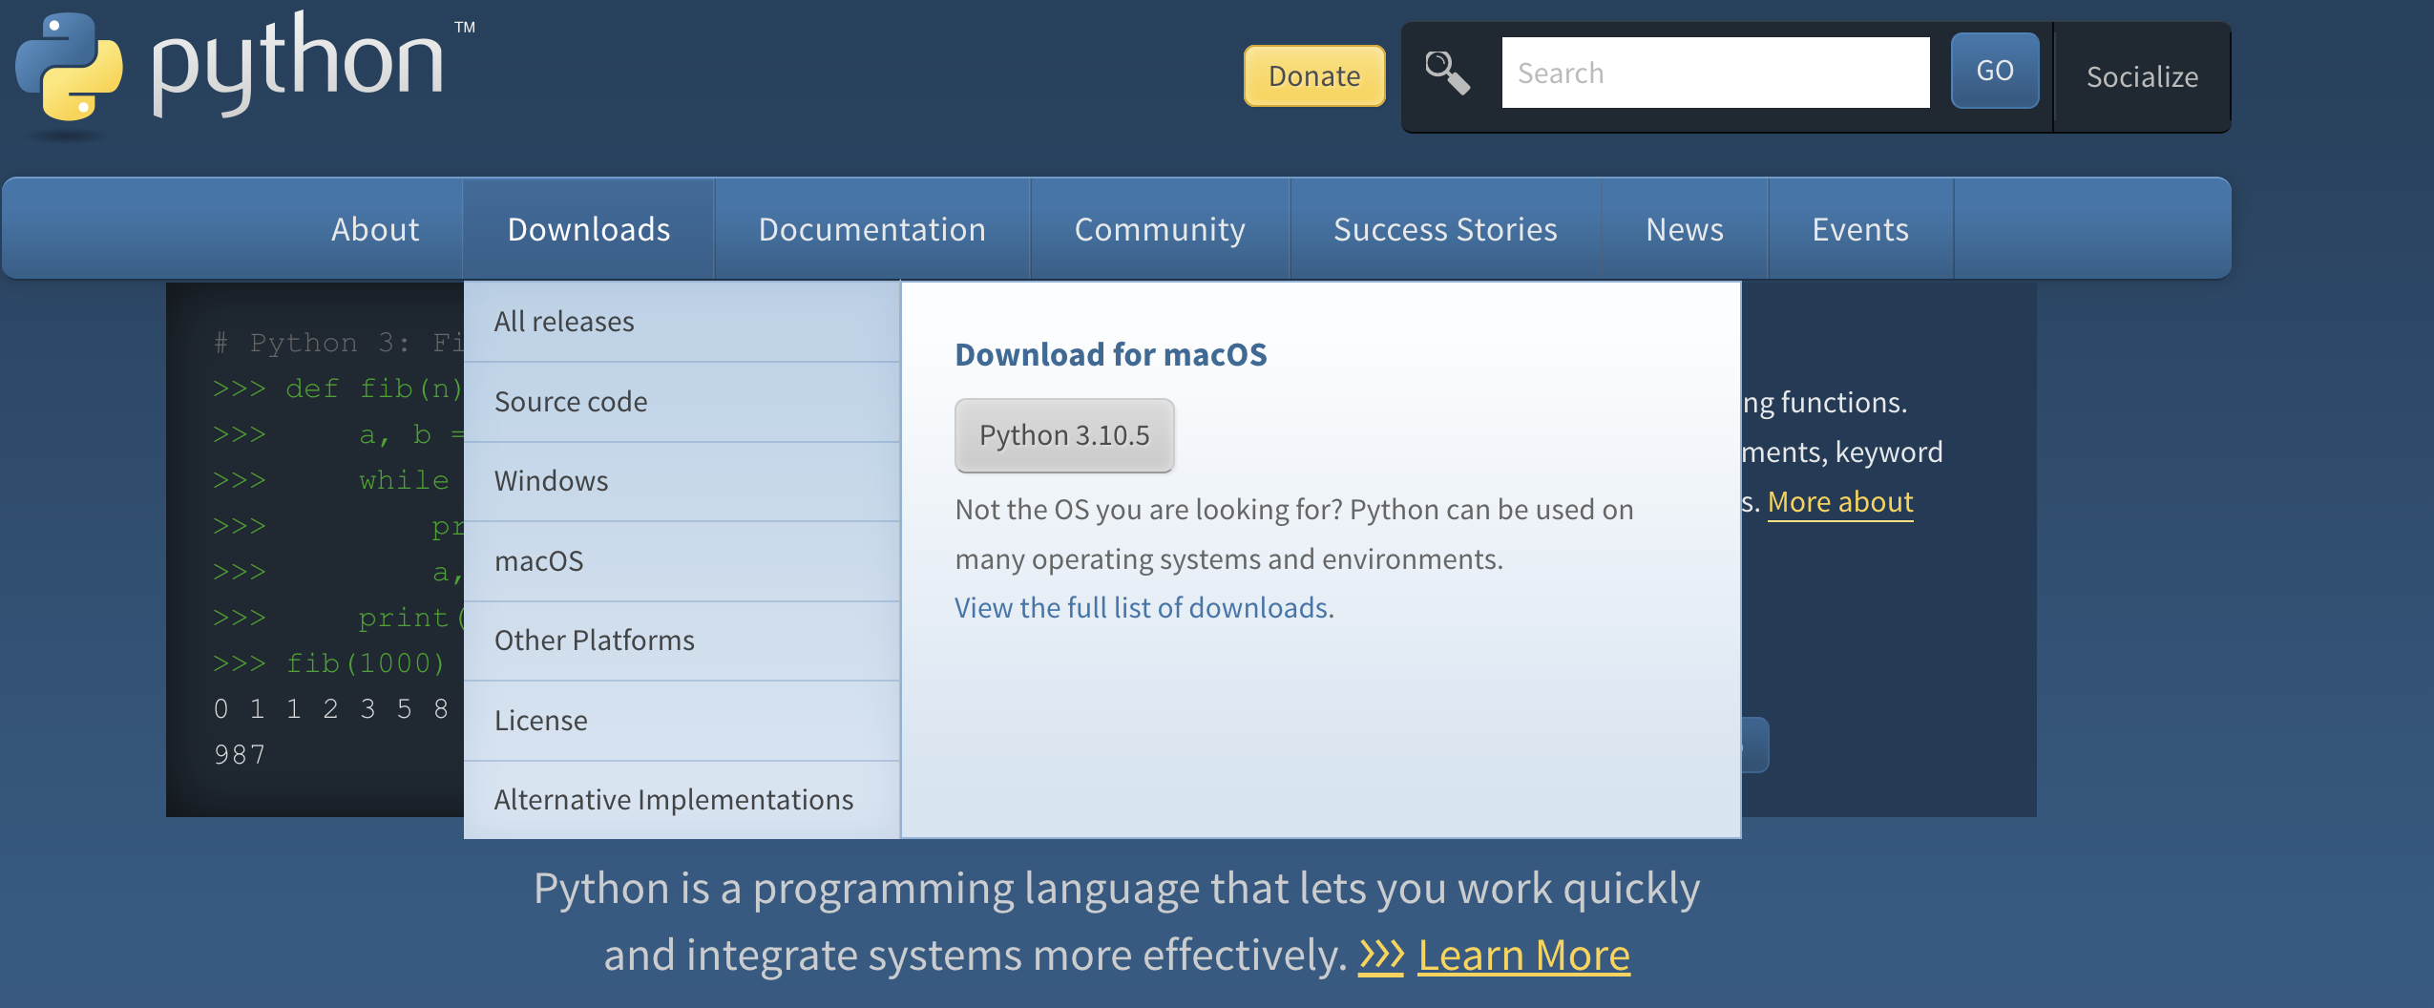Open Alternative Implementations entry
This screenshot has width=2434, height=1008.
pyautogui.click(x=672, y=799)
